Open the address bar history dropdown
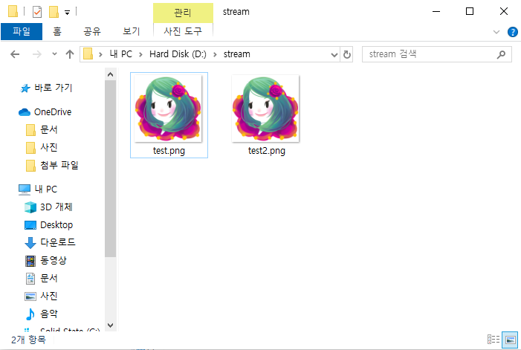 click(334, 54)
